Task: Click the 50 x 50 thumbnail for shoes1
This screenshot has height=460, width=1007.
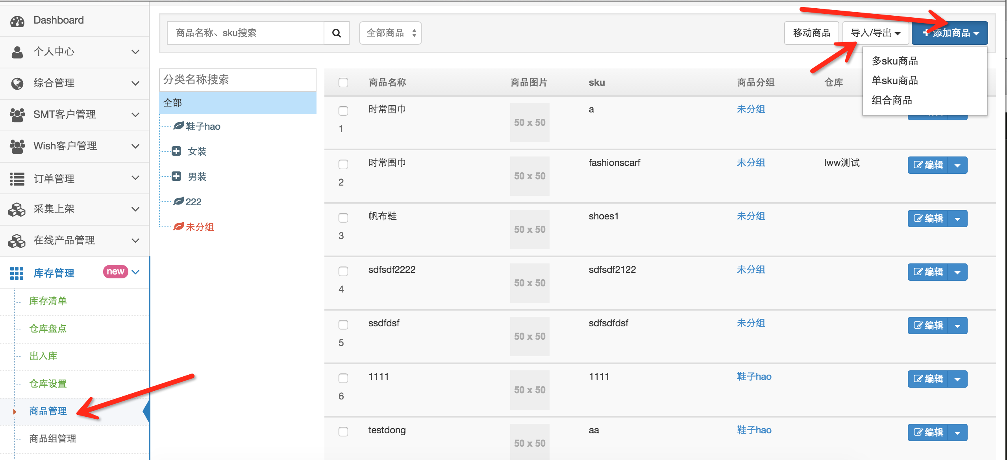Action: pos(529,230)
